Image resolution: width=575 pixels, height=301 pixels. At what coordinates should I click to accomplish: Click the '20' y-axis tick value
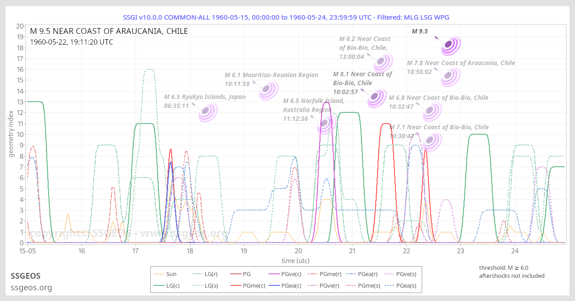[20, 26]
